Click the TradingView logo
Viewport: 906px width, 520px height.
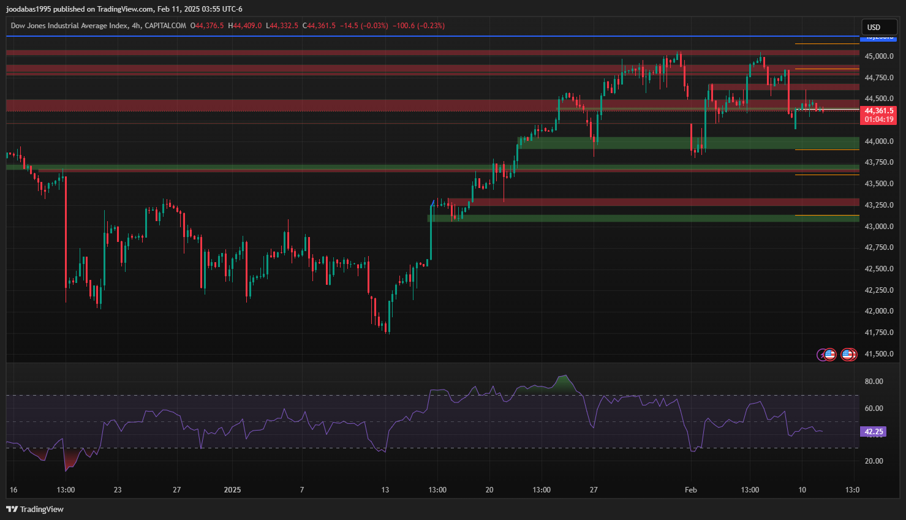point(35,509)
